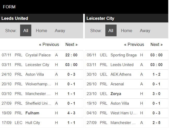Switch to Home tab for Leeds United
Image resolution: width=169 pixels, height=130 pixels.
pyautogui.click(x=41, y=31)
